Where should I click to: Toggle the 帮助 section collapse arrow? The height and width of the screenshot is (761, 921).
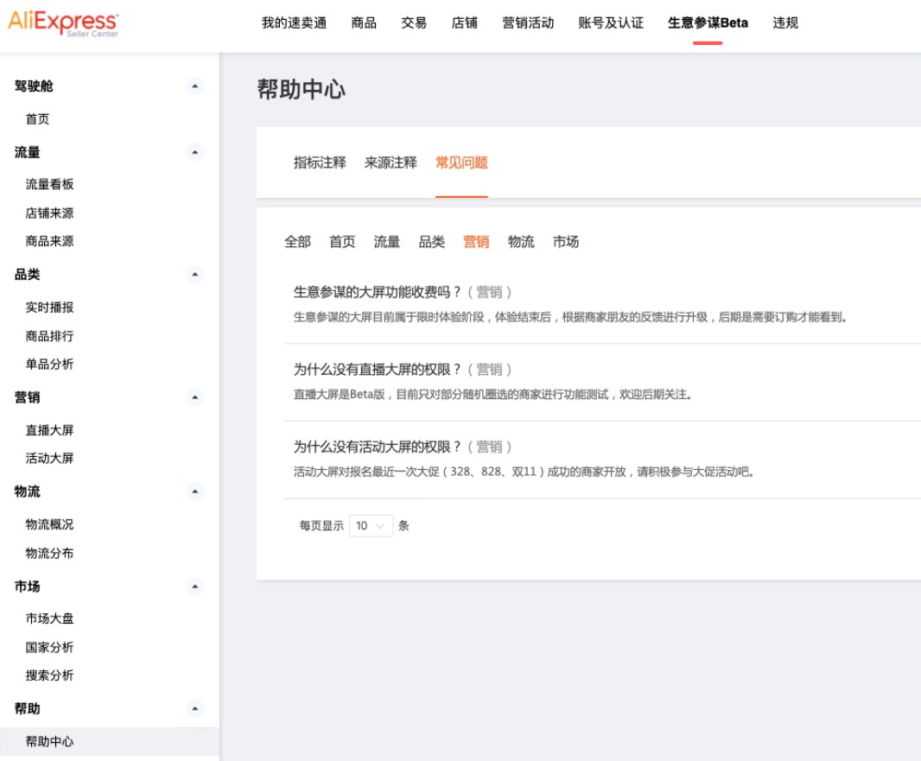[195, 709]
